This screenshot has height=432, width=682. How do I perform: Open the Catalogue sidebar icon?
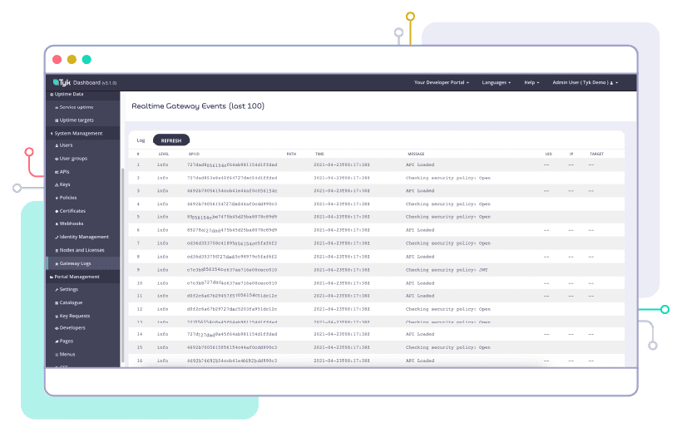pos(57,303)
